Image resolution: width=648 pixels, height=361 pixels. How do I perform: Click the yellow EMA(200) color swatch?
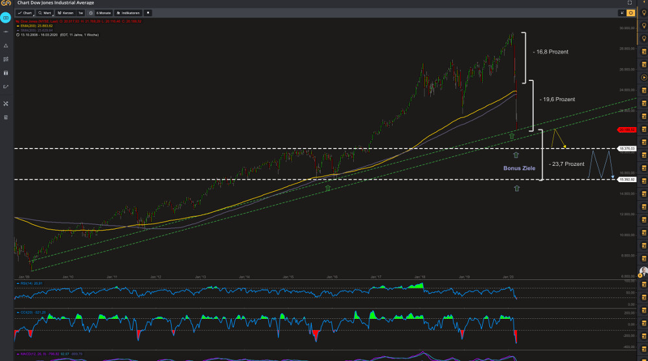[x=17, y=26]
